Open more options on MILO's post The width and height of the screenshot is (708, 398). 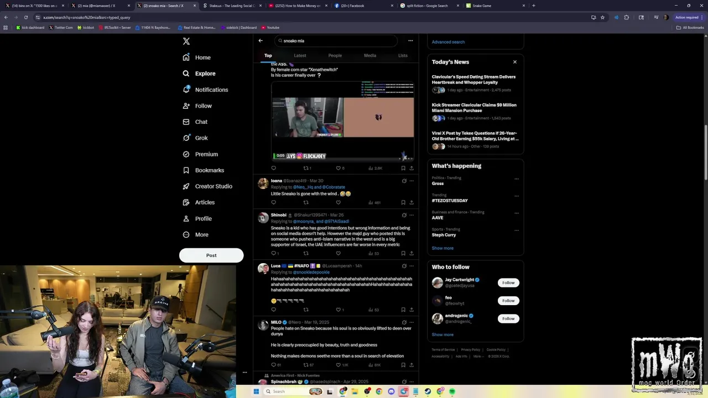412,322
